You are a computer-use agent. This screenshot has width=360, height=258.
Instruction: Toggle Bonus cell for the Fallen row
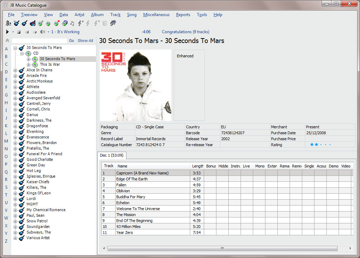tap(210, 185)
